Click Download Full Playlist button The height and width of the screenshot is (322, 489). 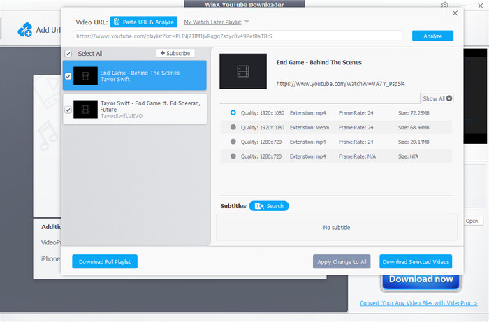105,261
